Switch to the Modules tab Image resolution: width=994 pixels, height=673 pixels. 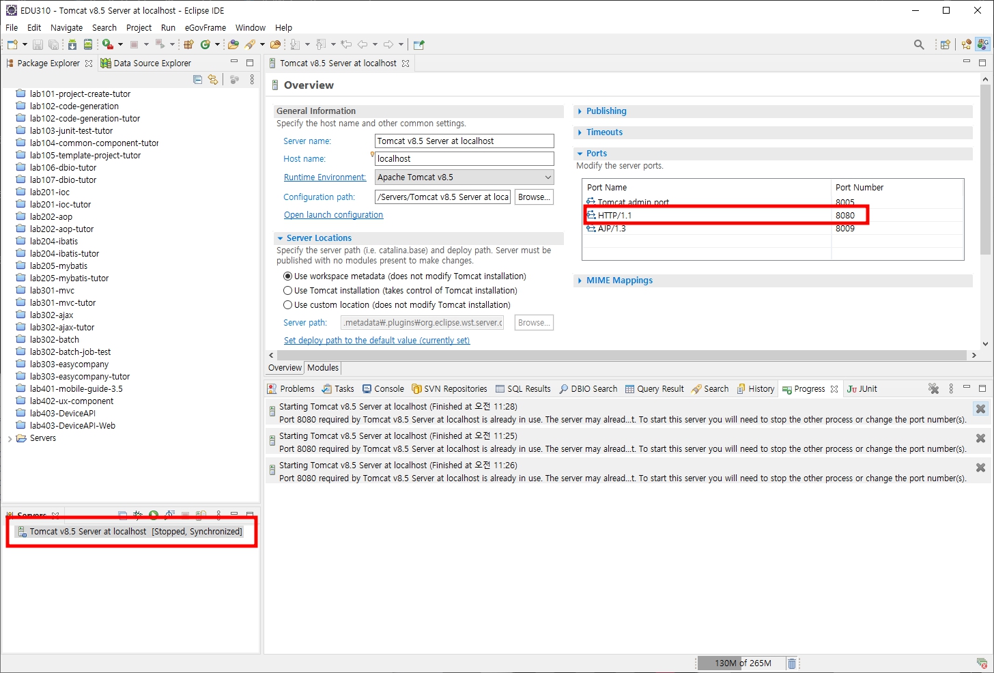click(323, 367)
